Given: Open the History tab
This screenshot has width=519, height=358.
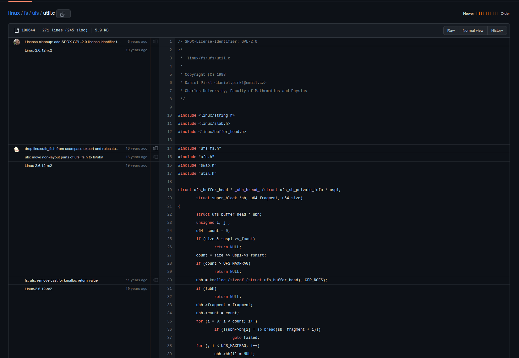Looking at the screenshot, I should (x=497, y=30).
